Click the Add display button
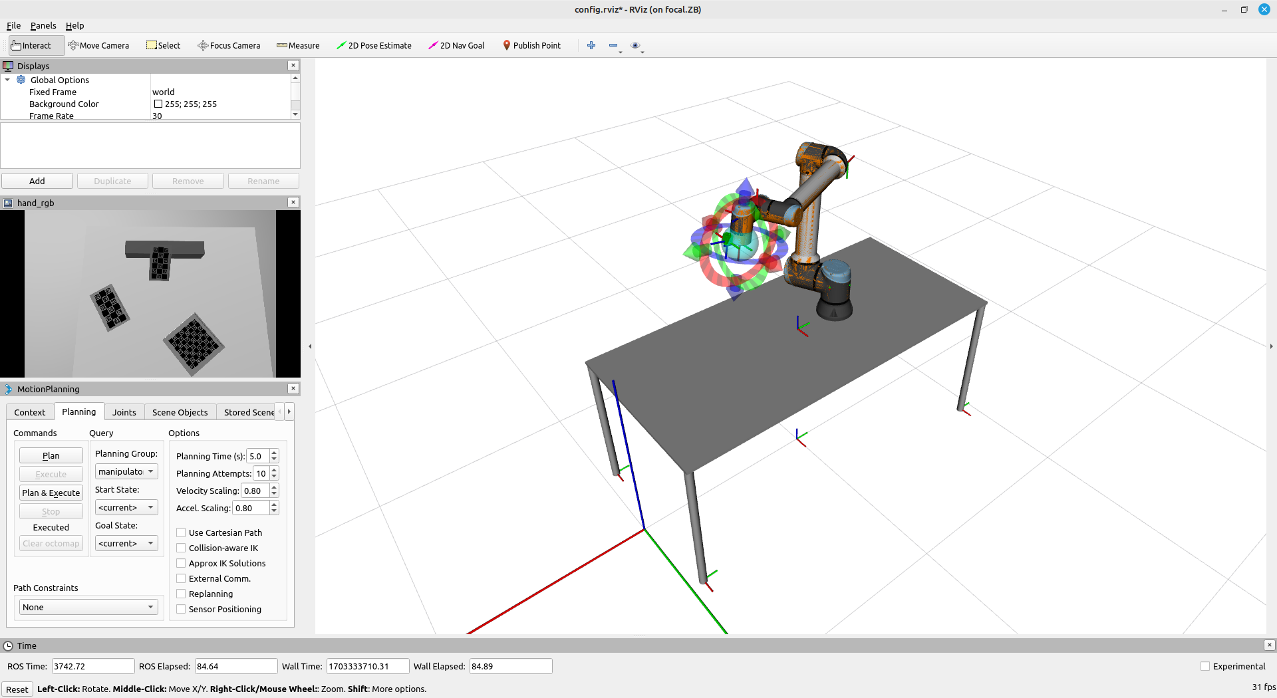 pos(37,181)
